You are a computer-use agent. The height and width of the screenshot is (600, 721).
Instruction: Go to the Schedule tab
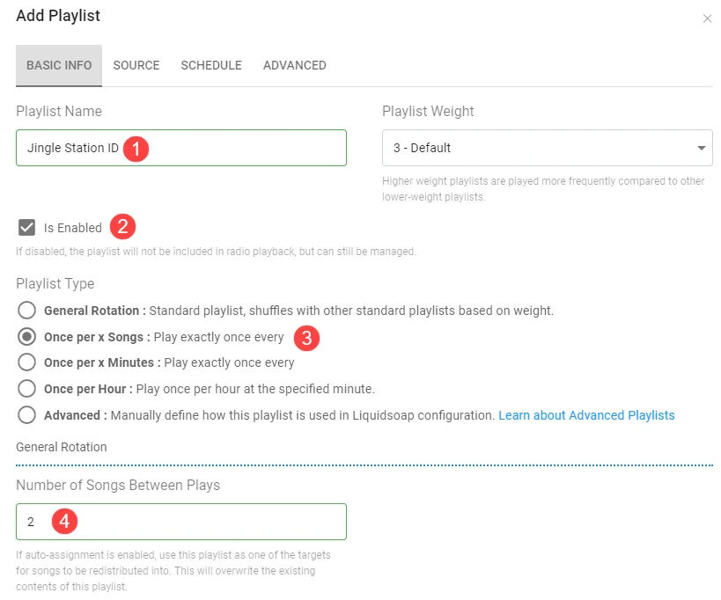pos(211,65)
